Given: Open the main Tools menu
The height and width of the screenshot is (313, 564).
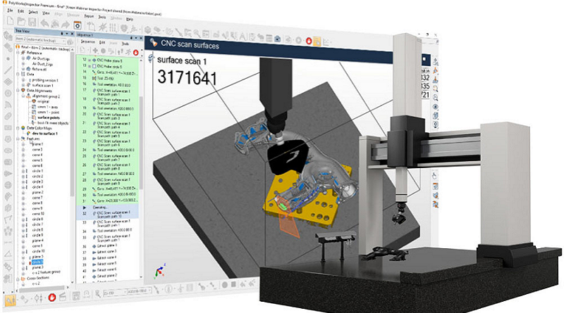Looking at the screenshot, I should pyautogui.click(x=102, y=16).
